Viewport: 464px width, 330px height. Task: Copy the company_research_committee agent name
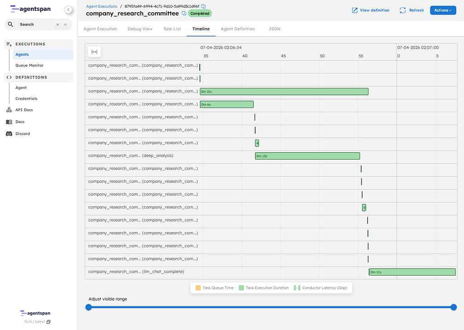[184, 14]
